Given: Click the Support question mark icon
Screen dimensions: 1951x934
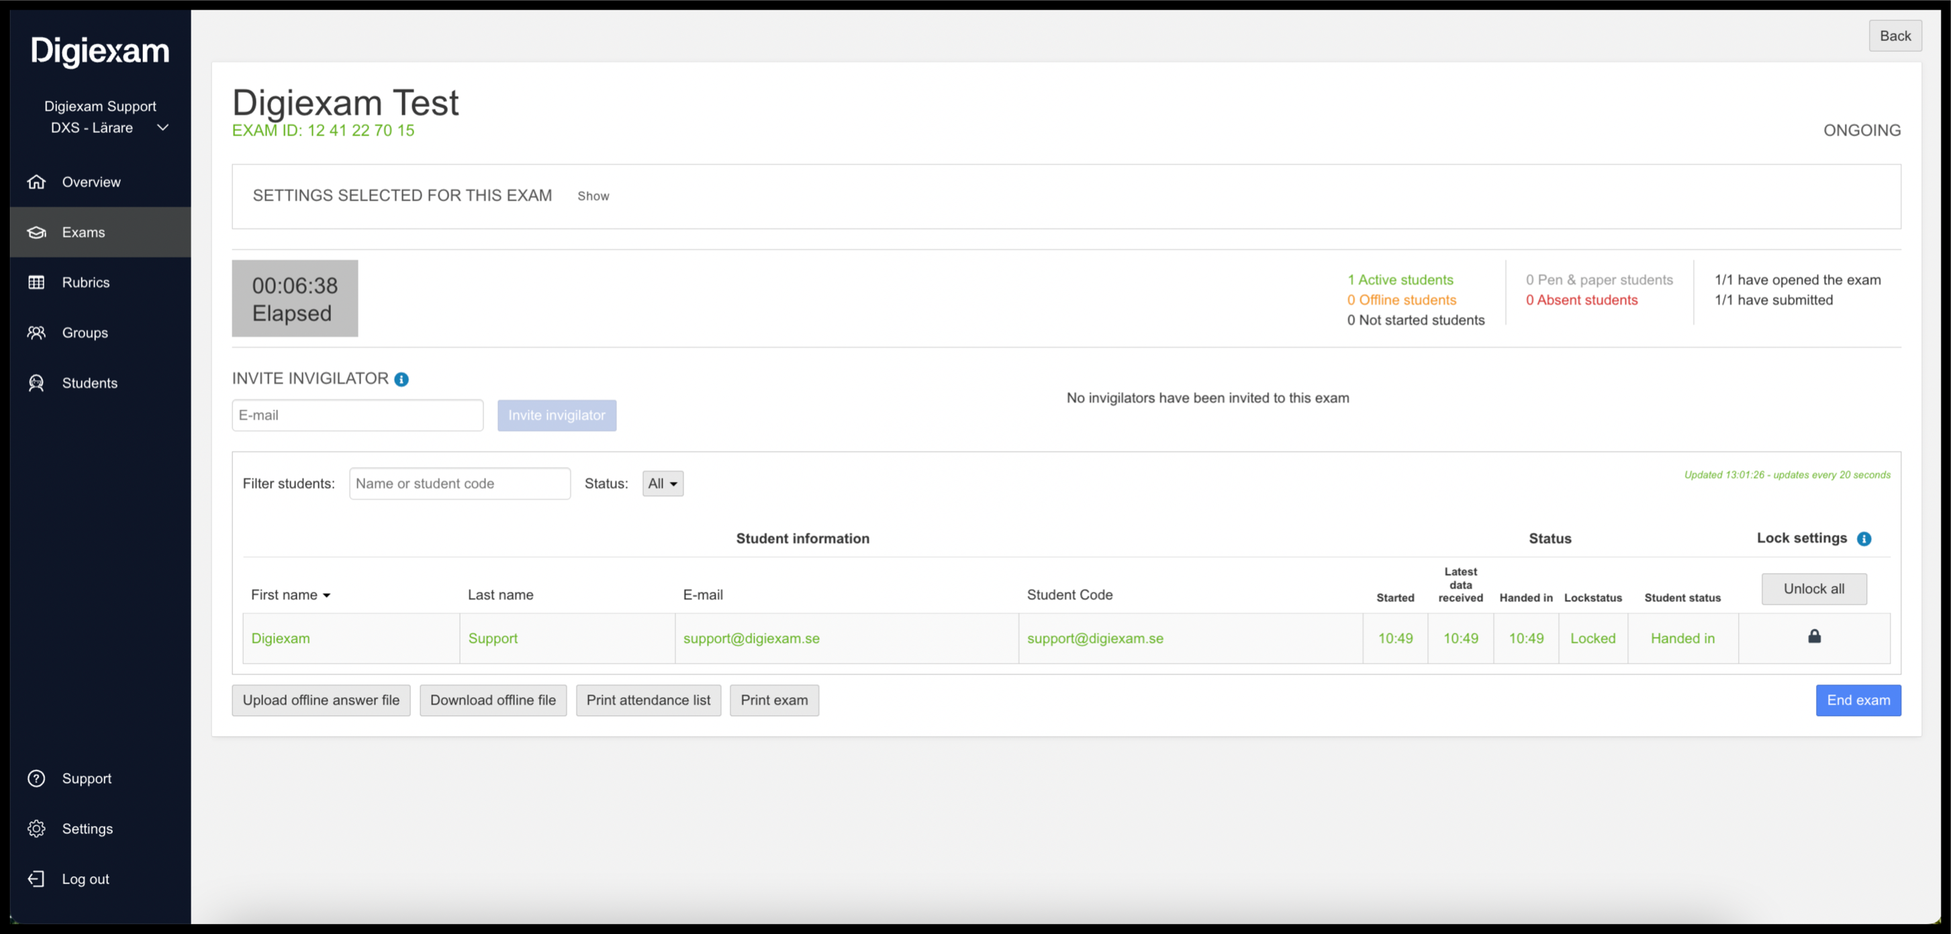Looking at the screenshot, I should click(36, 778).
